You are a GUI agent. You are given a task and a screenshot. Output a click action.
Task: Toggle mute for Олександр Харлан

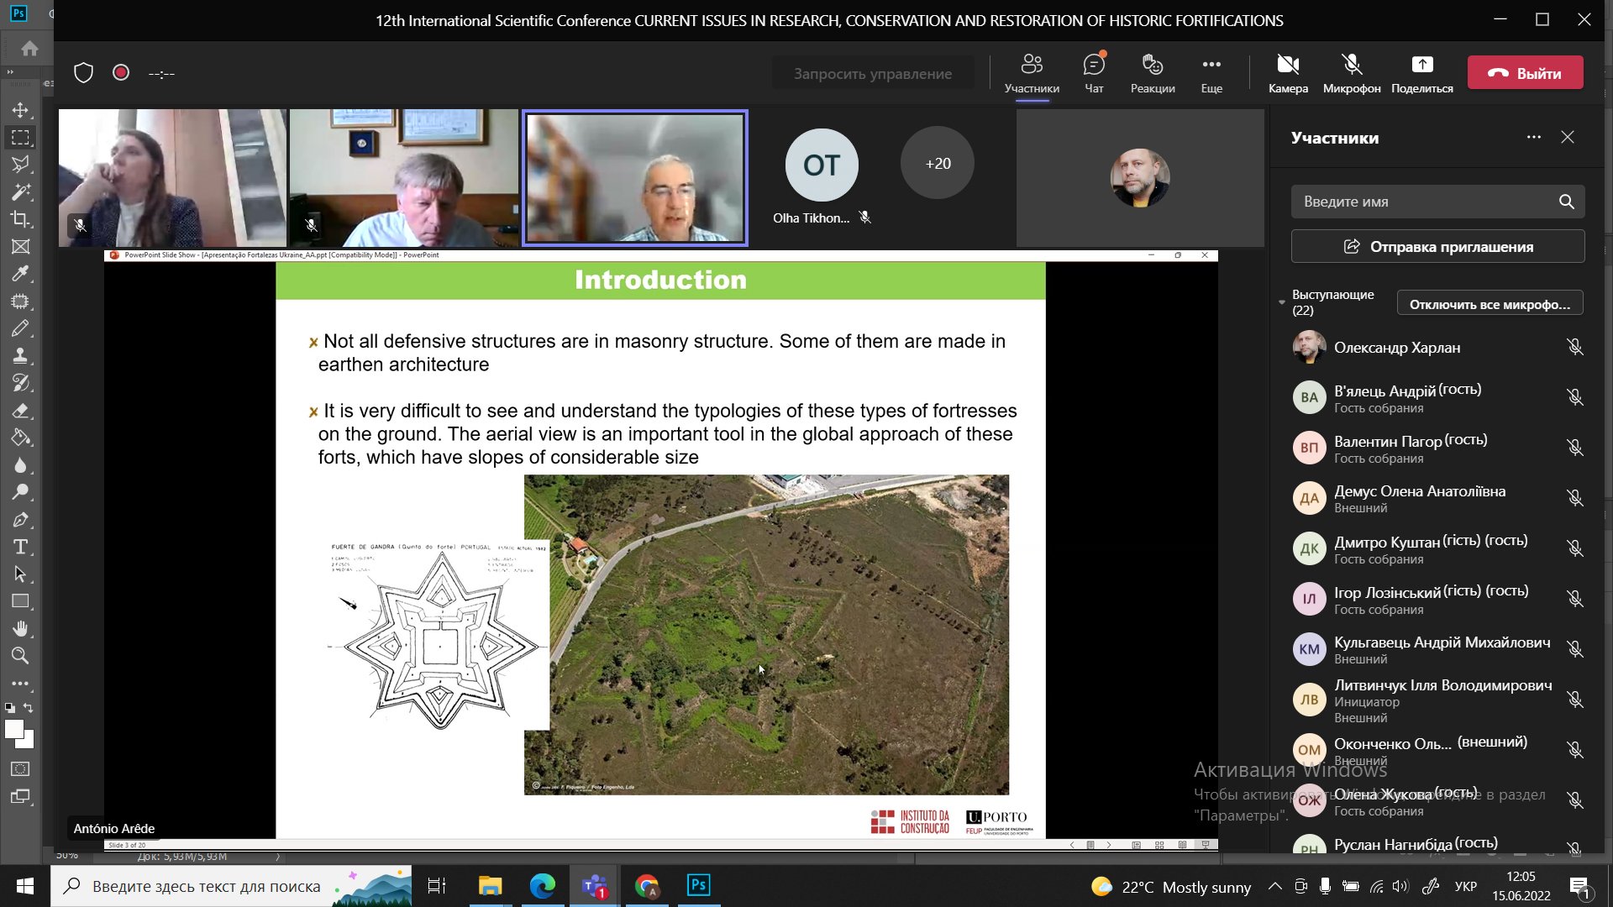point(1575,347)
